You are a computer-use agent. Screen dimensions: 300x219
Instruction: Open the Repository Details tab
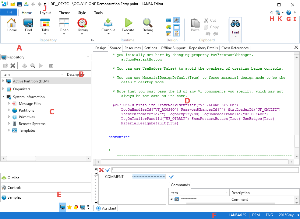point(203,48)
